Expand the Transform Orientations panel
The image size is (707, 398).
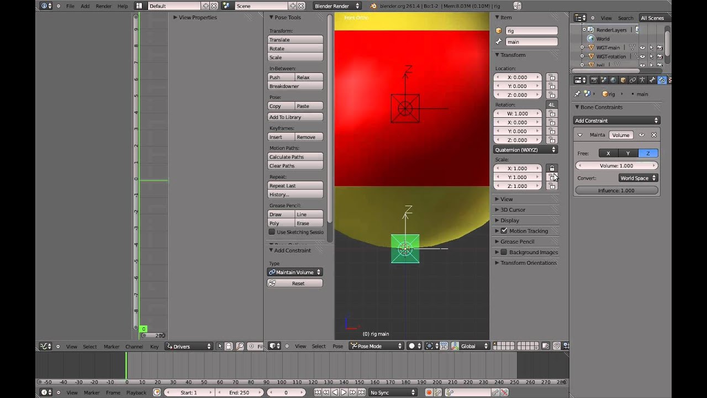pos(528,263)
